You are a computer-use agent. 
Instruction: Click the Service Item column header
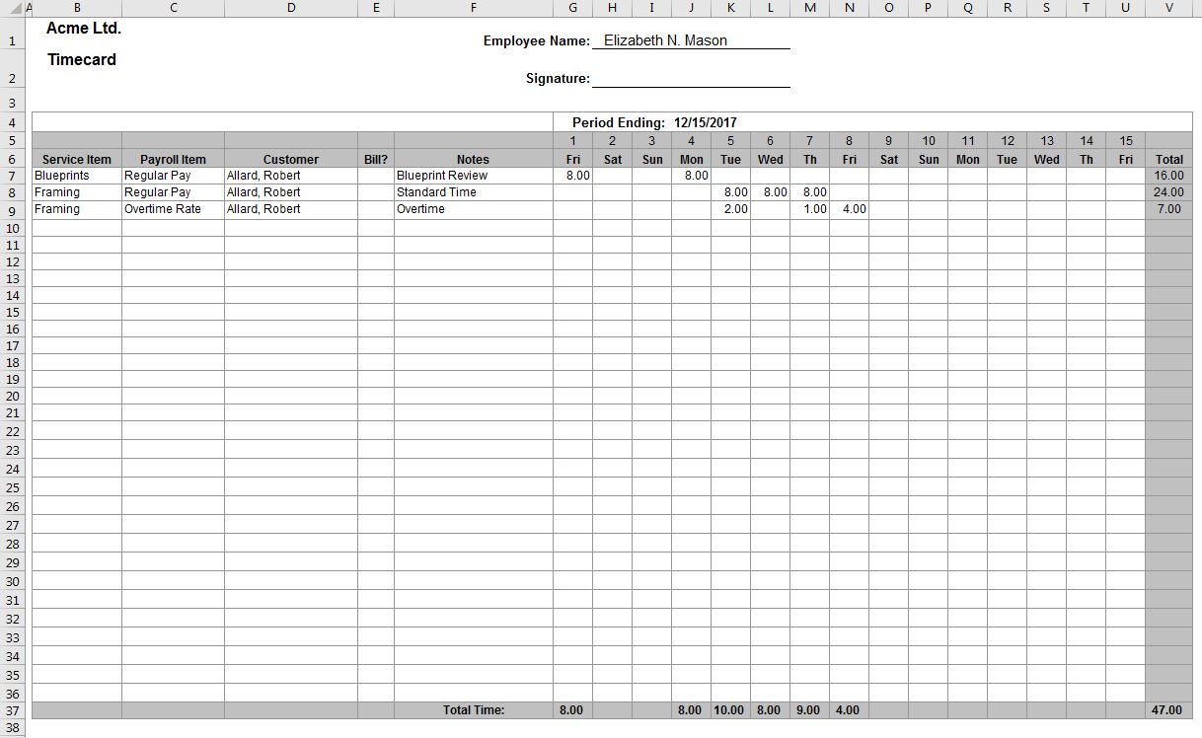(x=77, y=159)
